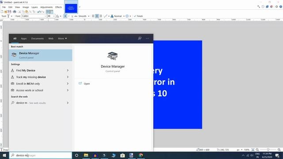283x159 pixels.
Task: Open the Tool chooser dropdown
Action: click(x=9, y=16)
